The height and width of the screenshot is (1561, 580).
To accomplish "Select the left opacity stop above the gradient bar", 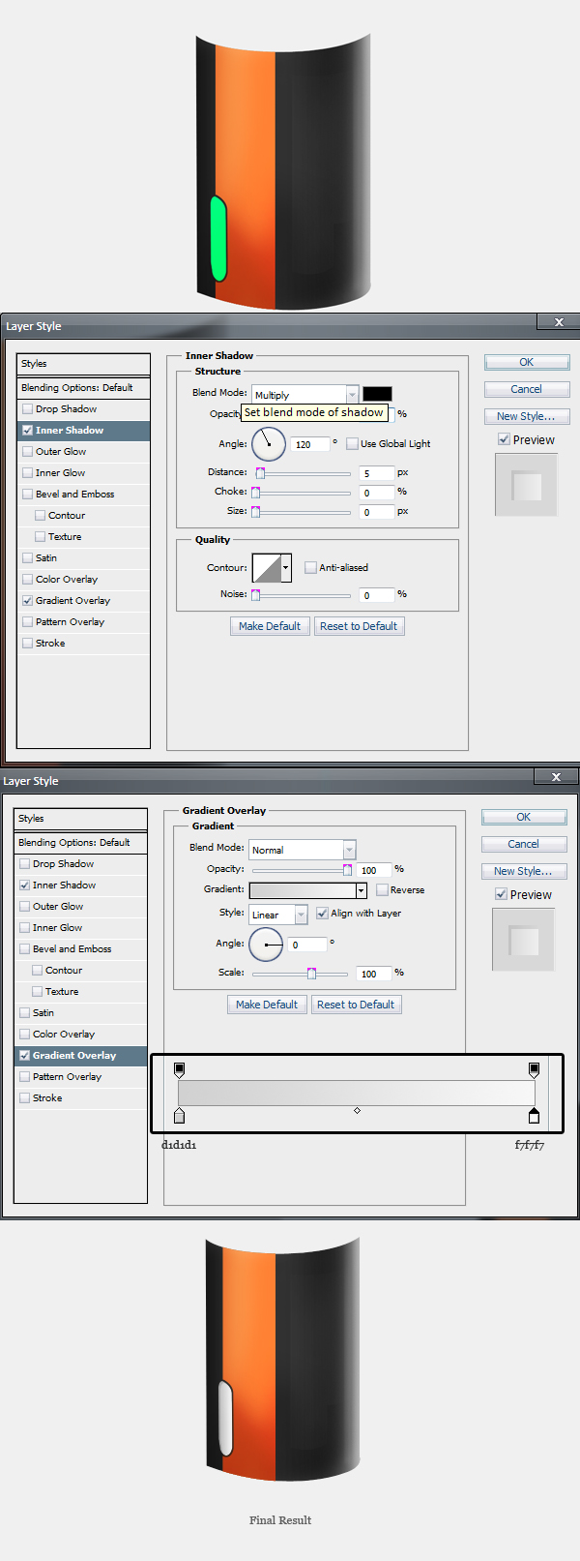I will 179,1069.
